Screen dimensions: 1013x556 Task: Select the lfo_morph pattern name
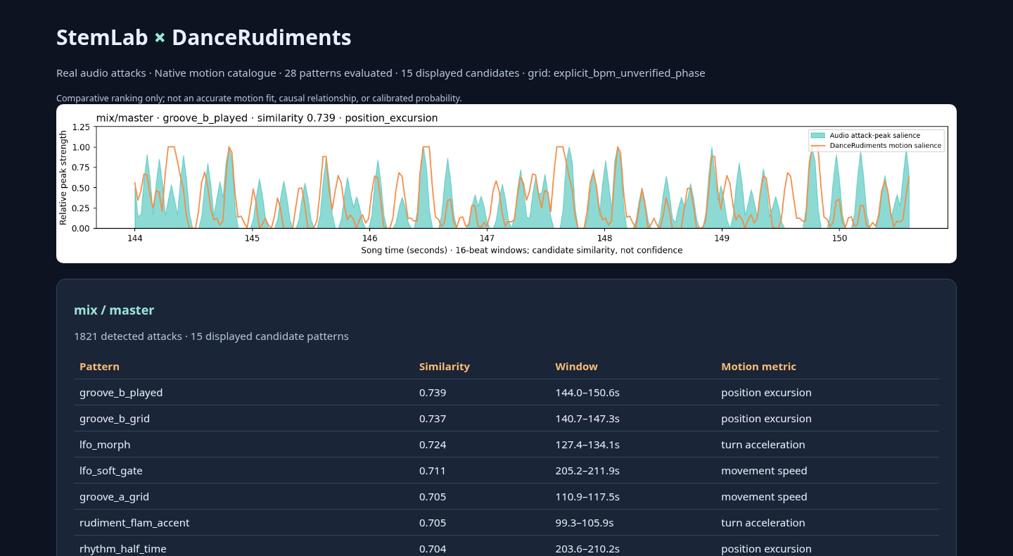click(x=105, y=445)
